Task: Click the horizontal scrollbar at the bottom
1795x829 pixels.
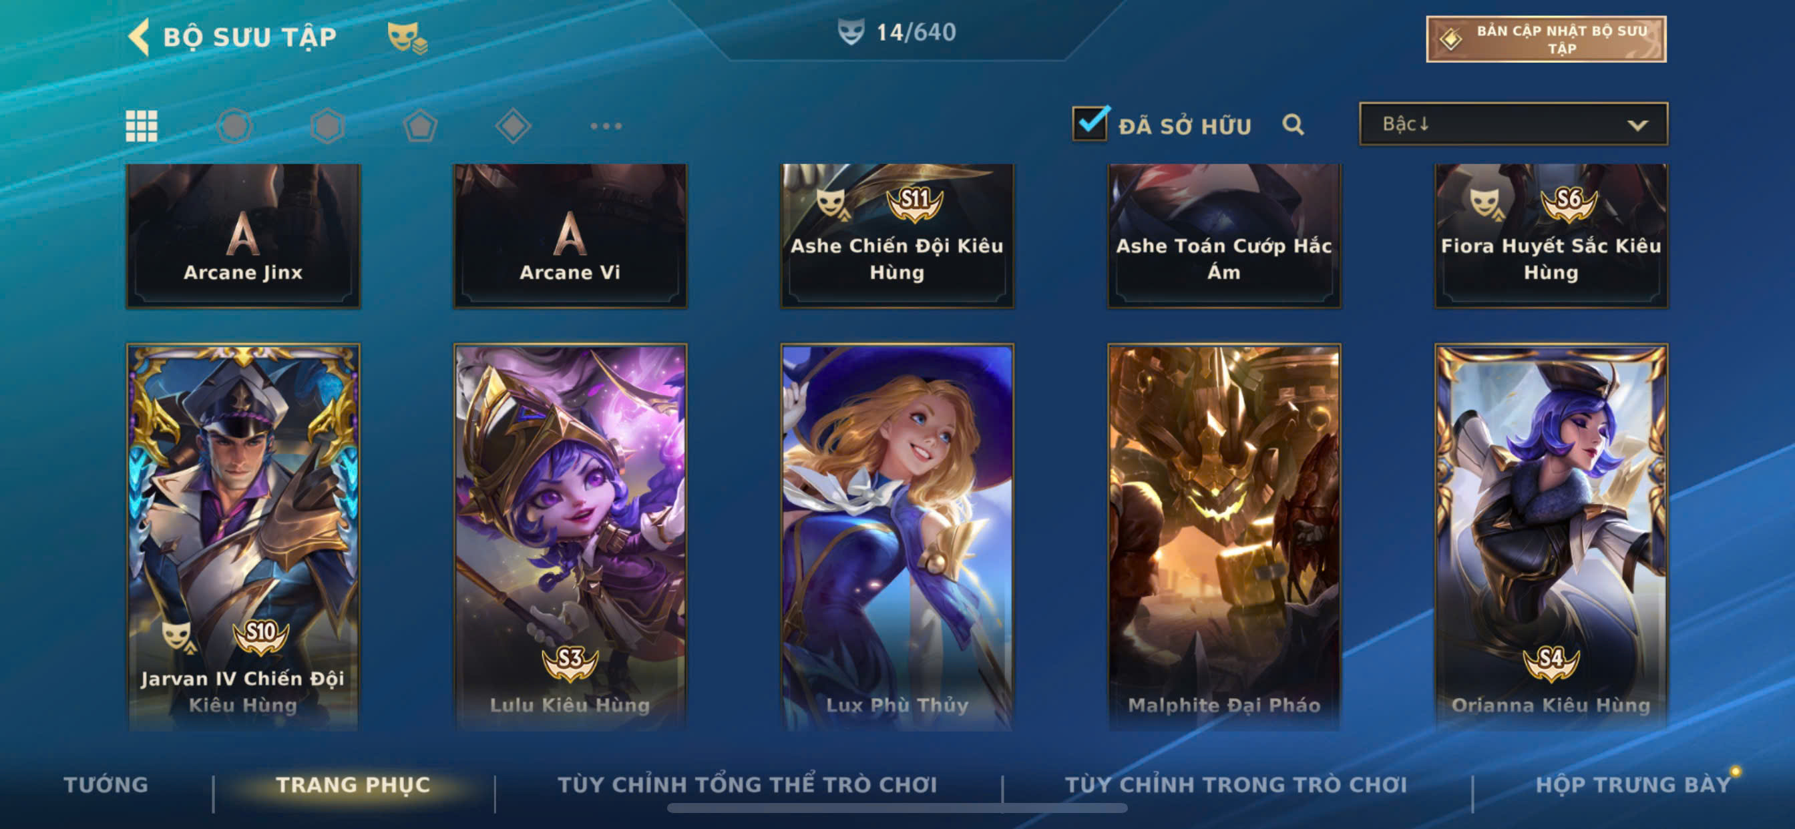Action: pyautogui.click(x=897, y=808)
